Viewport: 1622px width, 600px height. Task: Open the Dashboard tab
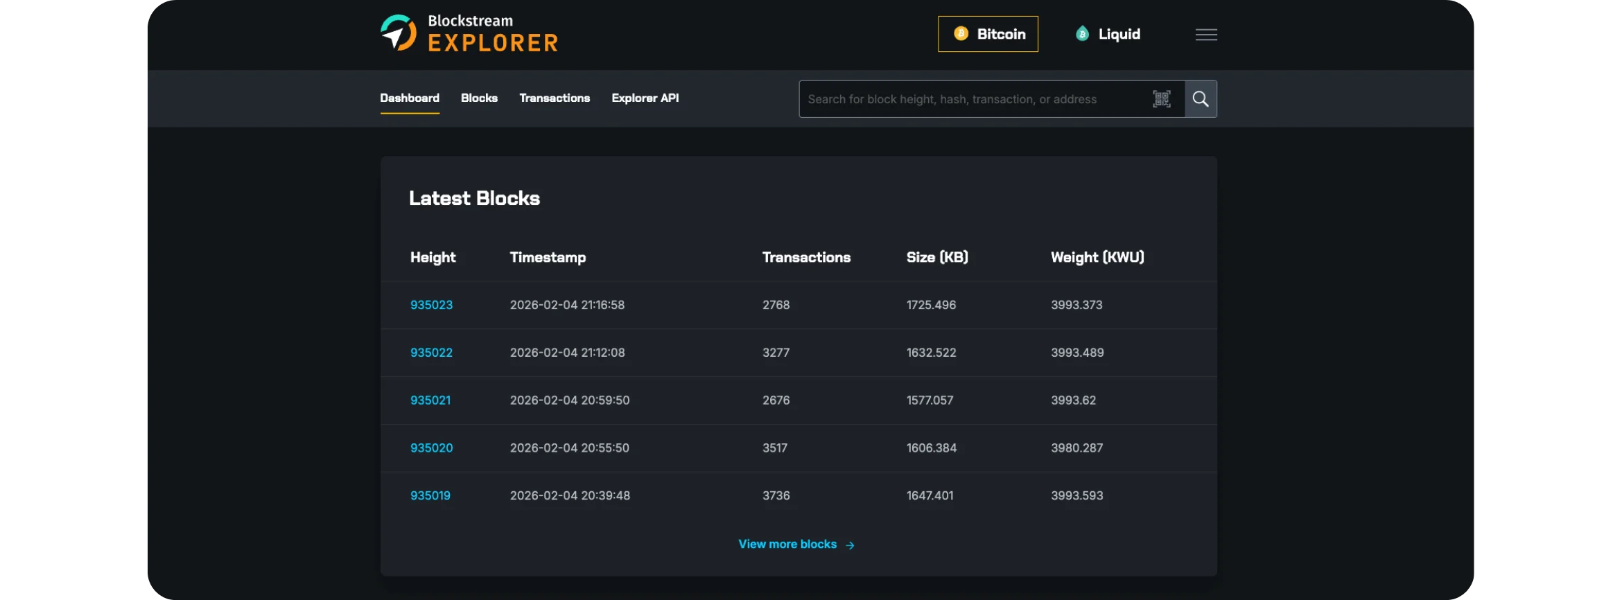point(410,98)
